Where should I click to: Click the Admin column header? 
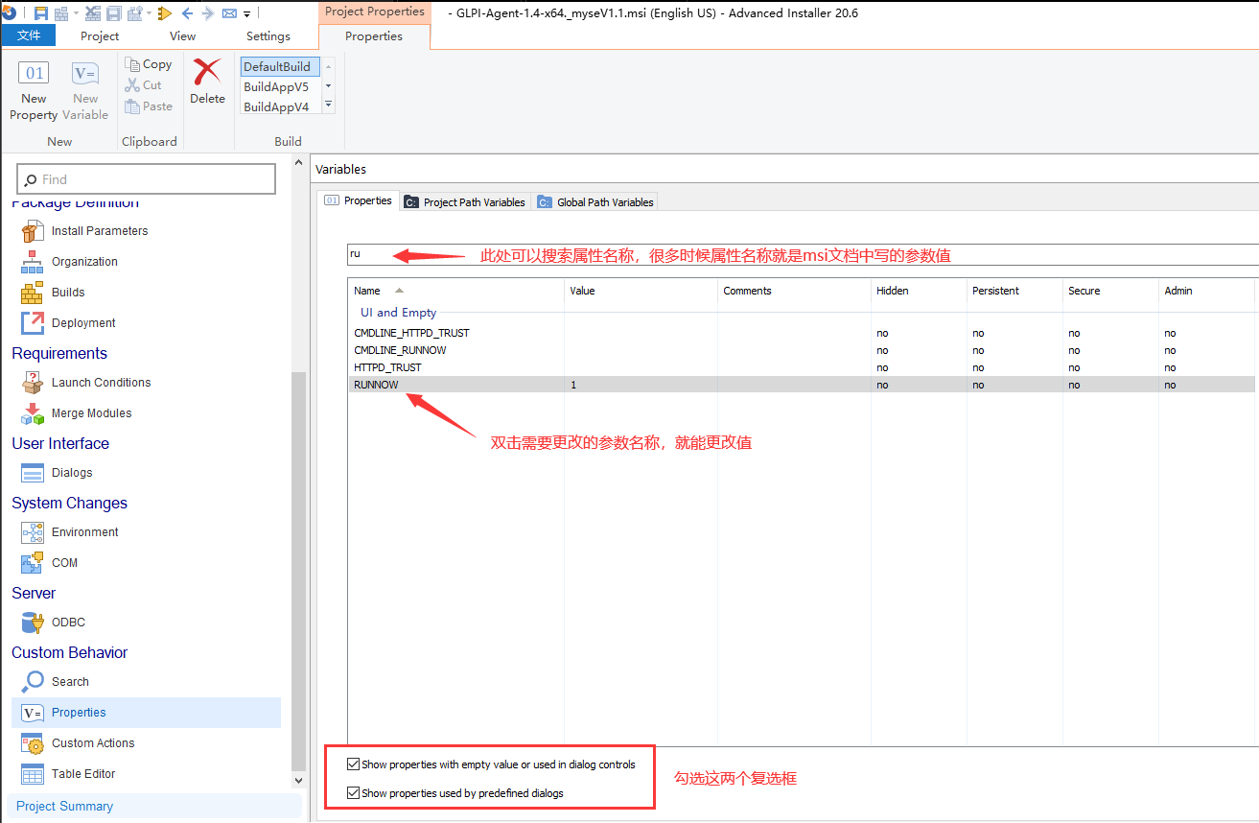[x=1206, y=291]
